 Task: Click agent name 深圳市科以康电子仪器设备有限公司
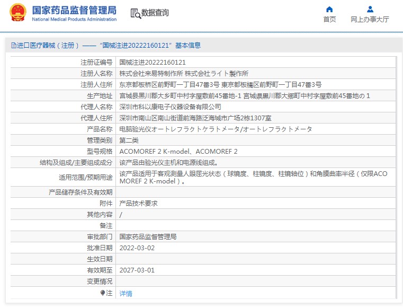pos(170,107)
